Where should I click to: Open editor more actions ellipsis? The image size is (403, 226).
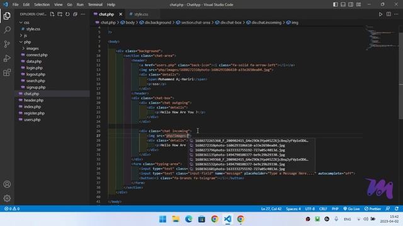coord(396,14)
